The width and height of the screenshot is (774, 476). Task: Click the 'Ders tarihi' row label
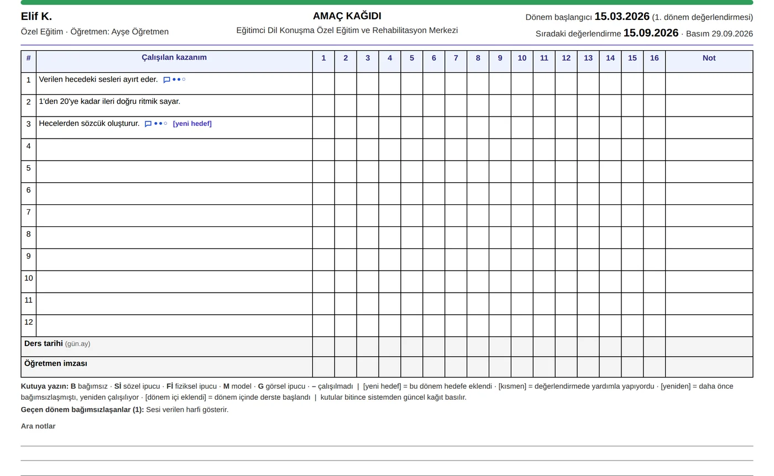click(x=44, y=343)
